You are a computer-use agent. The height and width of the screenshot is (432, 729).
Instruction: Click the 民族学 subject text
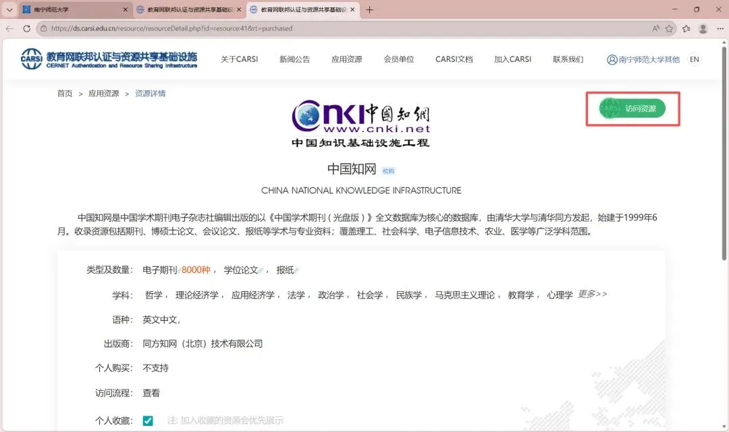408,295
